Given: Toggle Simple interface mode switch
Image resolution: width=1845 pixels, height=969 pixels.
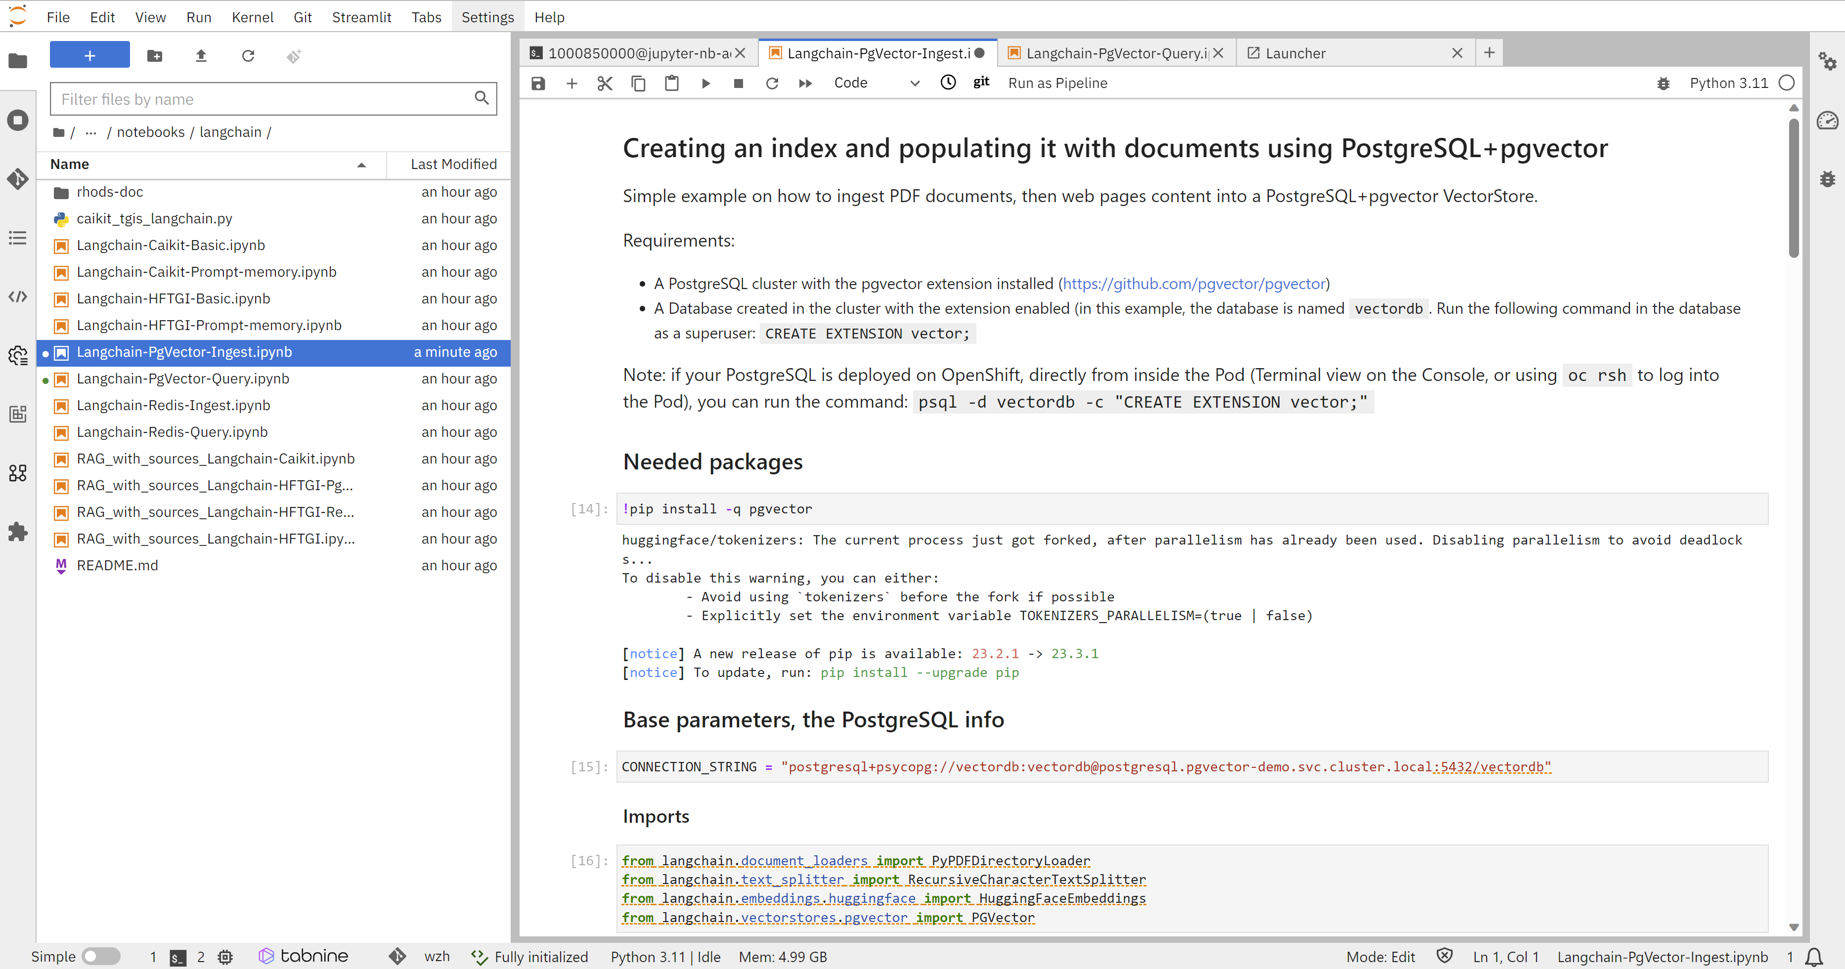Looking at the screenshot, I should point(100,956).
